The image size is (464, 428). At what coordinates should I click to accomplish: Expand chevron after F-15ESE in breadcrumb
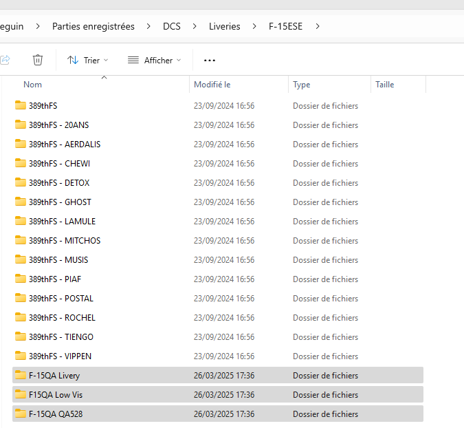[x=318, y=26]
